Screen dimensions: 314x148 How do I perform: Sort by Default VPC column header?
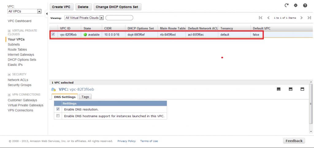coord(262,28)
